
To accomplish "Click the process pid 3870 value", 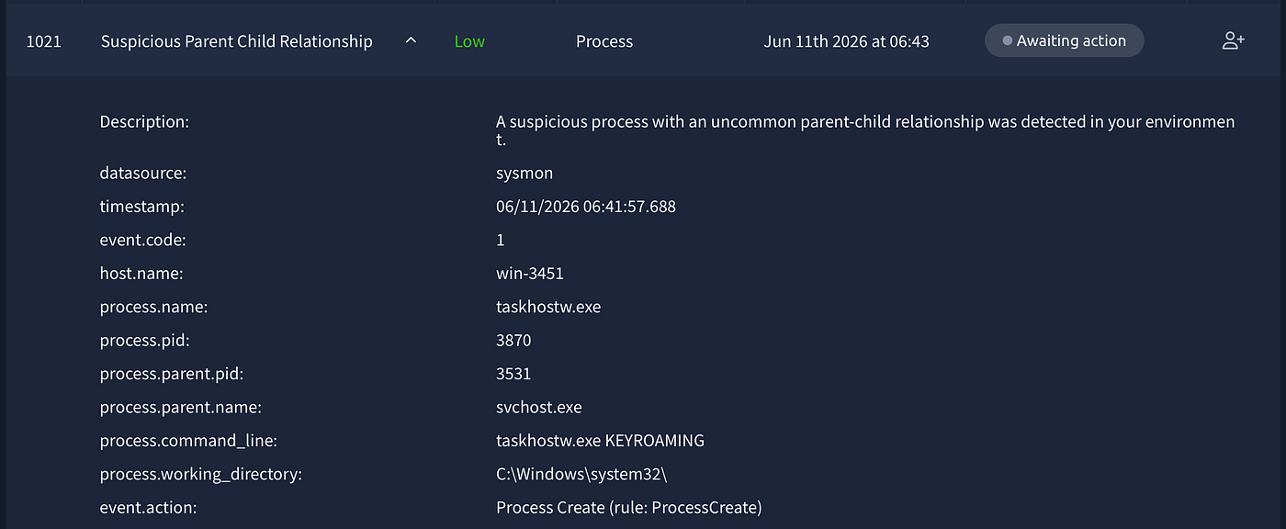I will pyautogui.click(x=513, y=340).
